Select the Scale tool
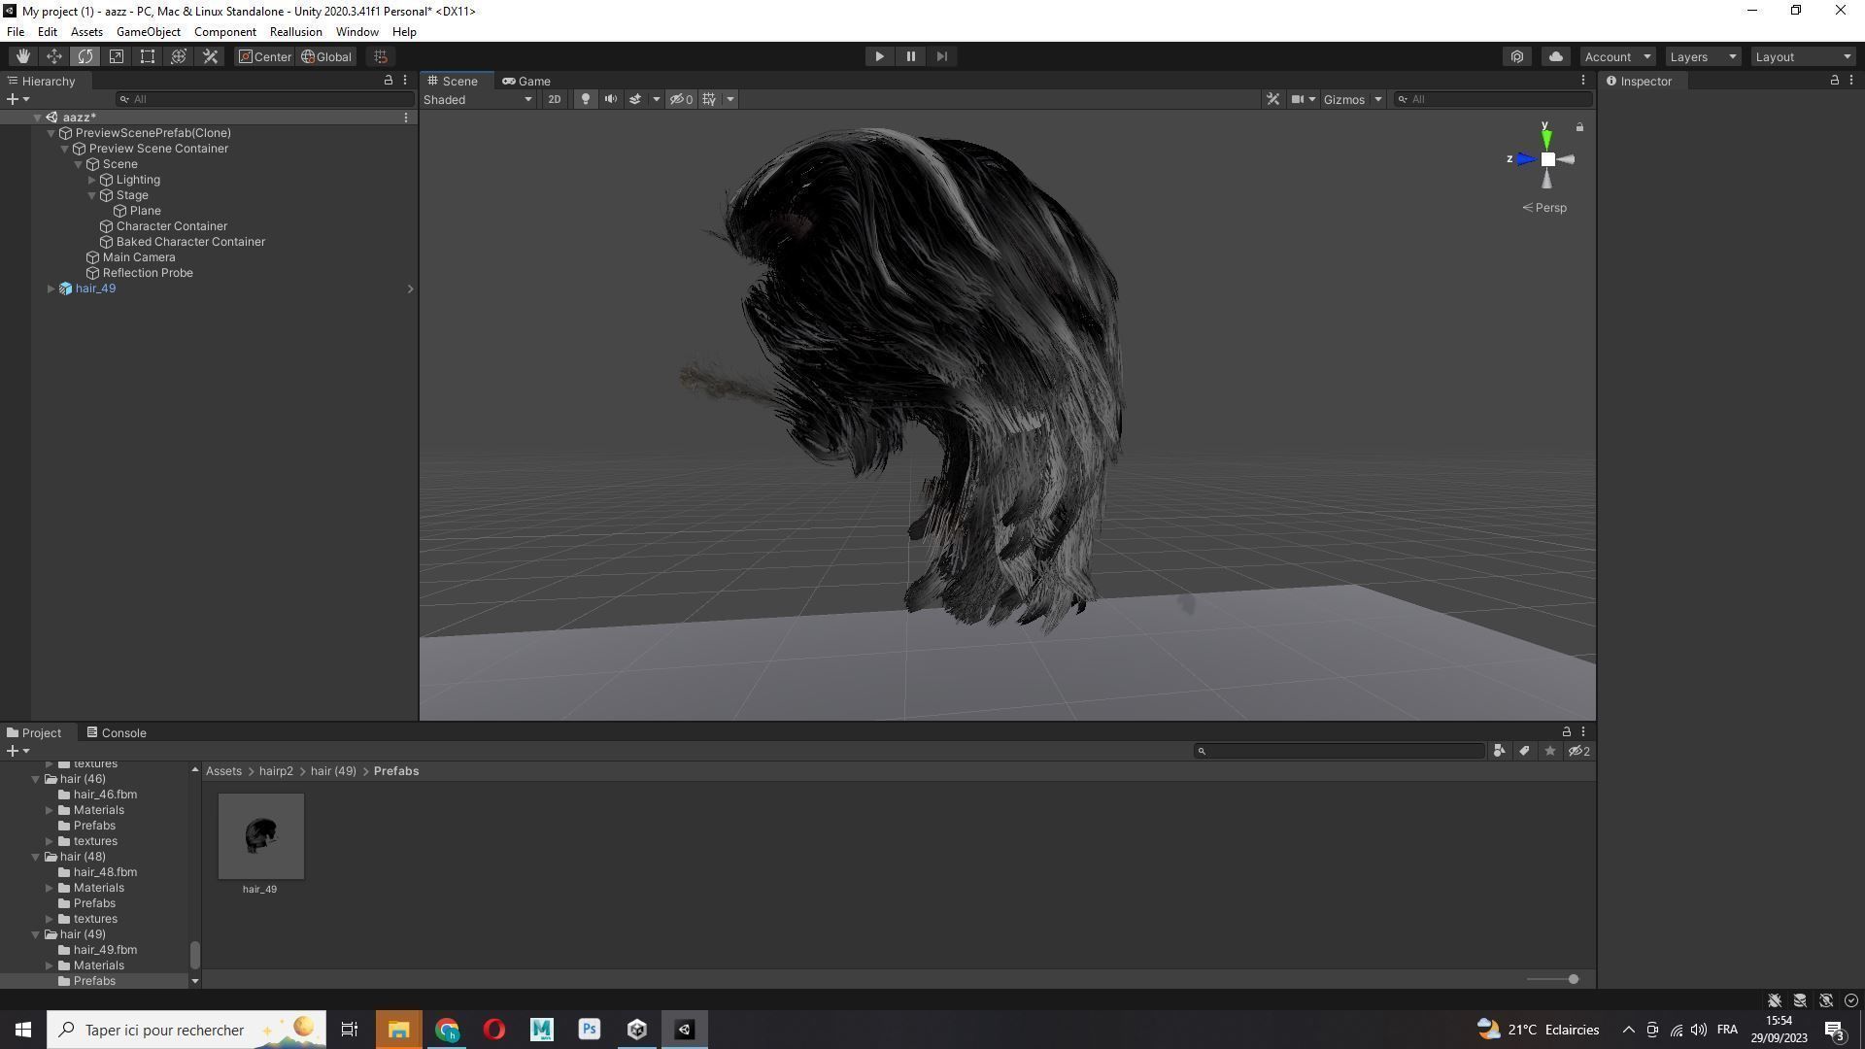This screenshot has height=1049, width=1865. [117, 56]
